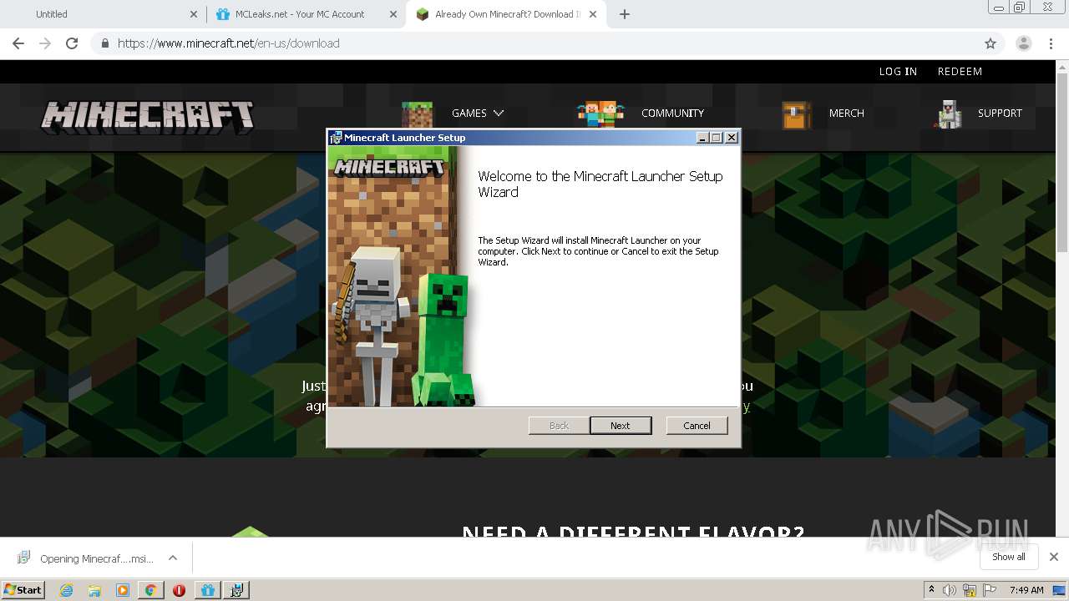This screenshot has height=601, width=1069.
Task: Click Show all downloads
Action: (x=1009, y=557)
